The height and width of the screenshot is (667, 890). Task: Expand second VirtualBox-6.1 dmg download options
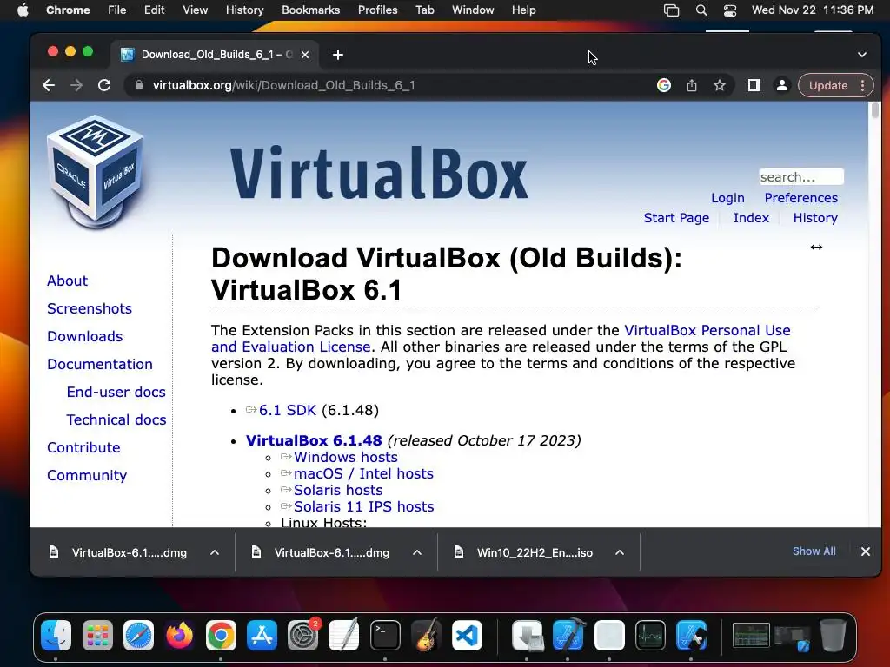tap(417, 552)
